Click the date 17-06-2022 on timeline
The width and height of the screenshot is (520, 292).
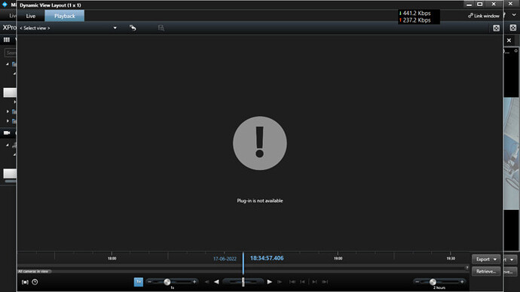225,259
